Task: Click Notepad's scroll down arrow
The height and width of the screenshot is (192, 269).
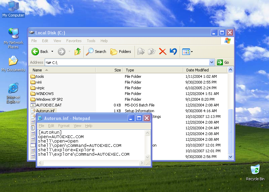Action: click(147, 157)
